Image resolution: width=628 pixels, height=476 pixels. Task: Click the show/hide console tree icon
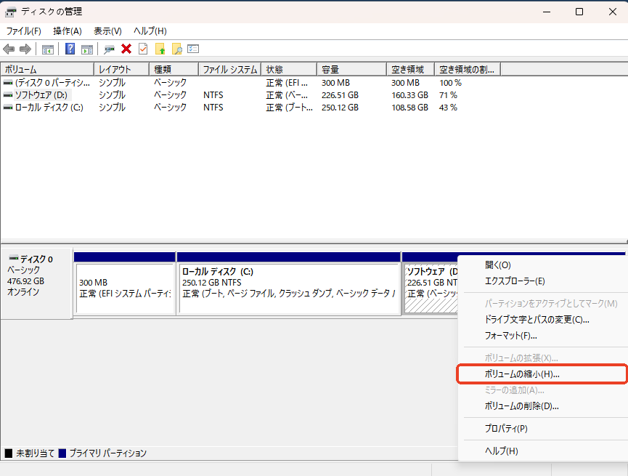click(x=48, y=49)
